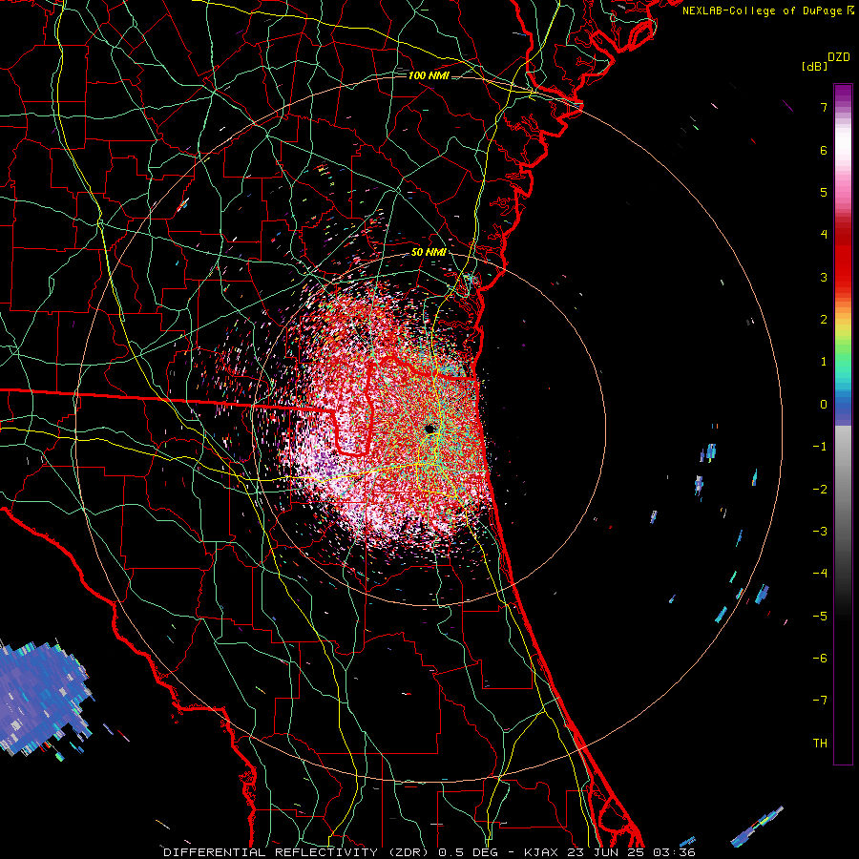The image size is (859, 859).
Task: Click the 0 tick label on color scale
Action: point(824,405)
